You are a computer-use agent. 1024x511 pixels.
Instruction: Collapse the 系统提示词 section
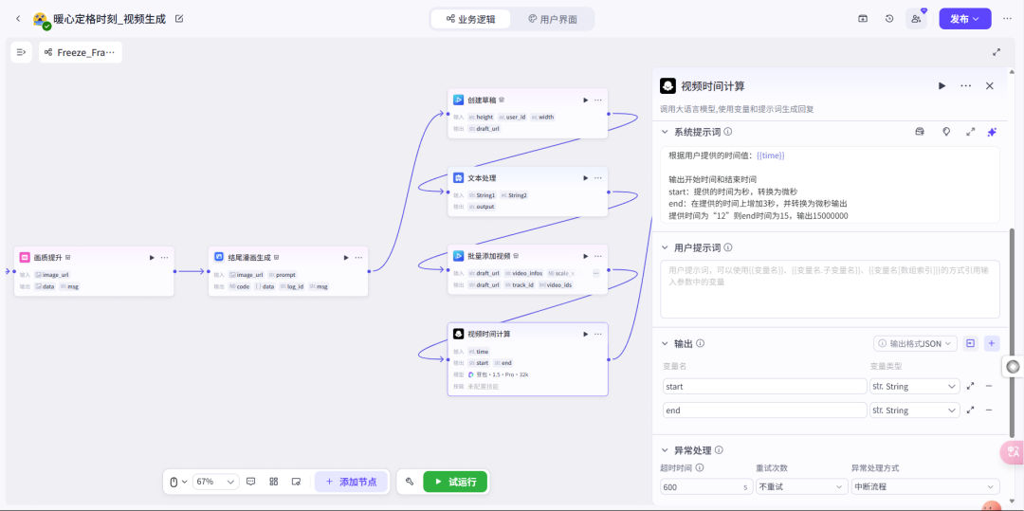[x=665, y=132]
